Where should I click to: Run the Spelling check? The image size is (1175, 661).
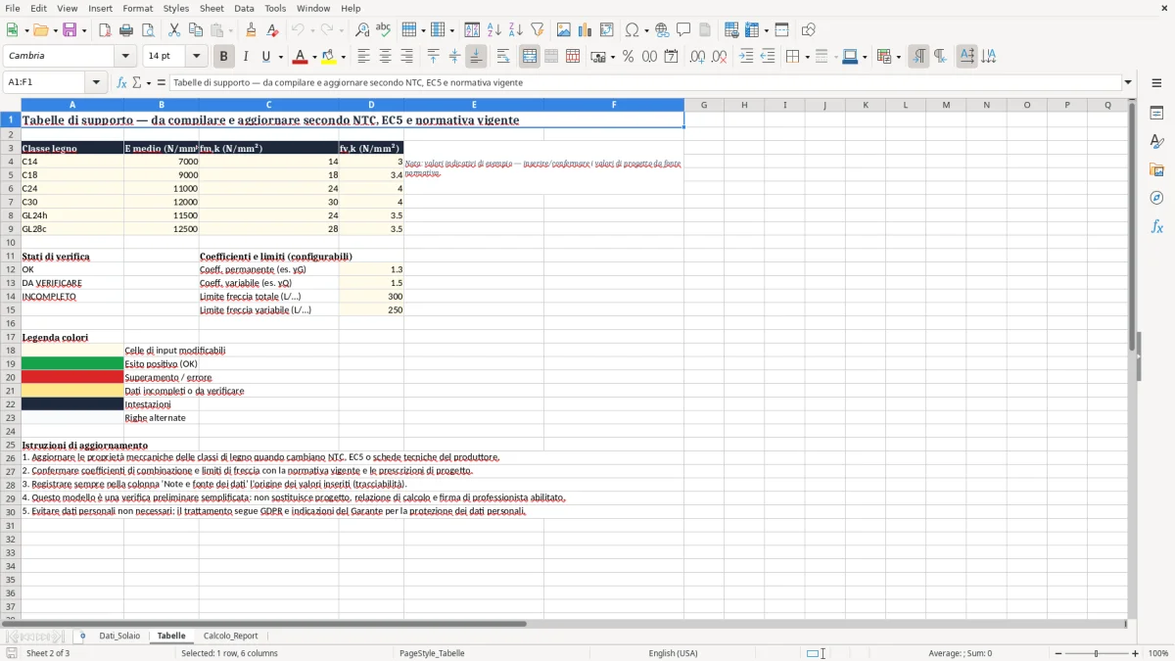tap(383, 30)
